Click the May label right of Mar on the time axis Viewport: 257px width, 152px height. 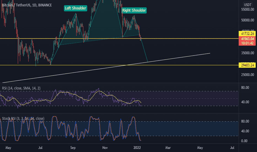coord(200,148)
